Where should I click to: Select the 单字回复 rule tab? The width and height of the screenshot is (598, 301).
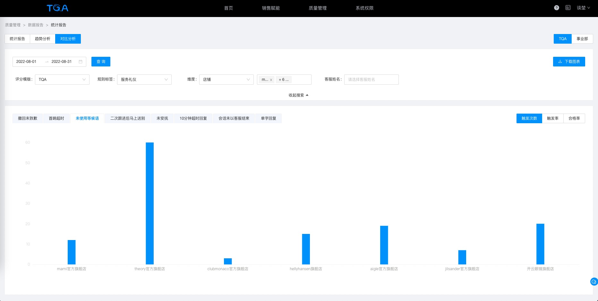tap(269, 118)
